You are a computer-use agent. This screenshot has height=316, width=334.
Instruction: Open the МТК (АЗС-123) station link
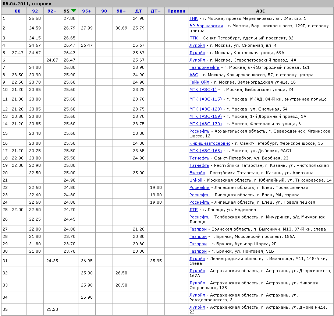point(206,109)
